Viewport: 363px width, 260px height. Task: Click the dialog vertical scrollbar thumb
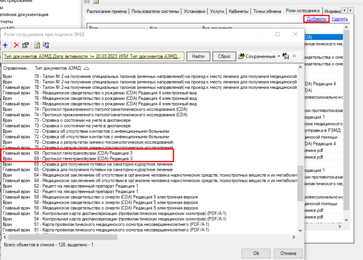pos(300,183)
